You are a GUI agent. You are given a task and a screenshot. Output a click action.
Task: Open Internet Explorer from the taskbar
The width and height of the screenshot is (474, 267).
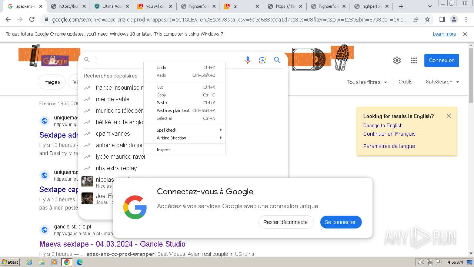tap(30, 262)
